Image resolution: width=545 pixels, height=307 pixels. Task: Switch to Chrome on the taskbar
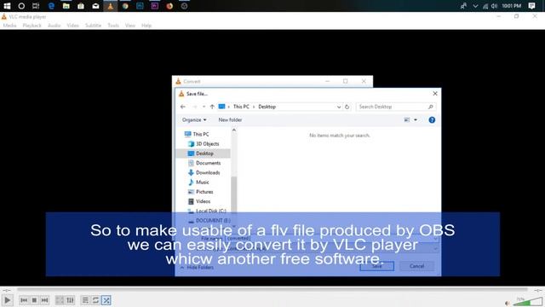(125, 6)
